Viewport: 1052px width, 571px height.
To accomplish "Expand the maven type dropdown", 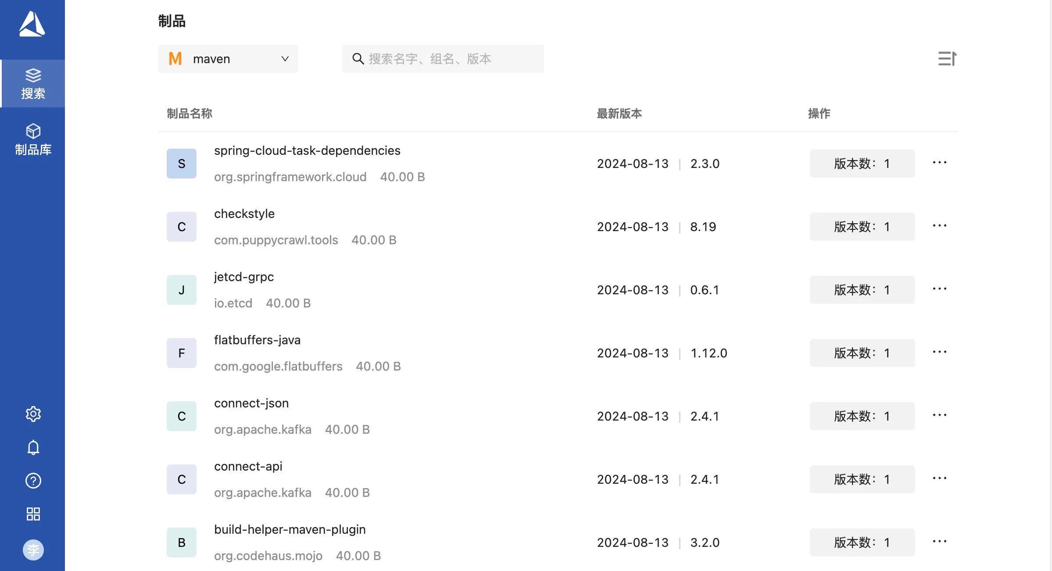I will (x=228, y=59).
